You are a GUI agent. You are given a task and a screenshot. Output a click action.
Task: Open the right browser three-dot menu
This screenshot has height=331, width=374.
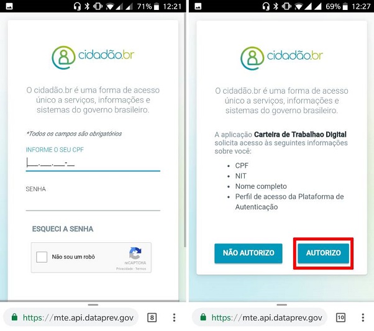pos(363,317)
